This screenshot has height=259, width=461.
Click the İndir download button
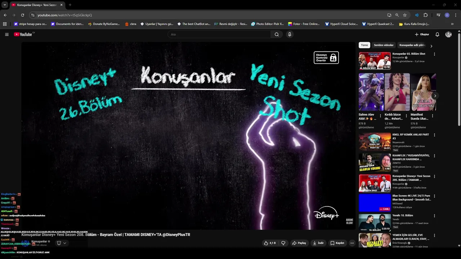click(318, 243)
